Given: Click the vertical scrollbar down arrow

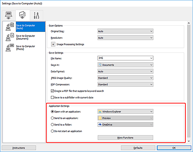Looking at the screenshot, I should (x=189, y=141).
